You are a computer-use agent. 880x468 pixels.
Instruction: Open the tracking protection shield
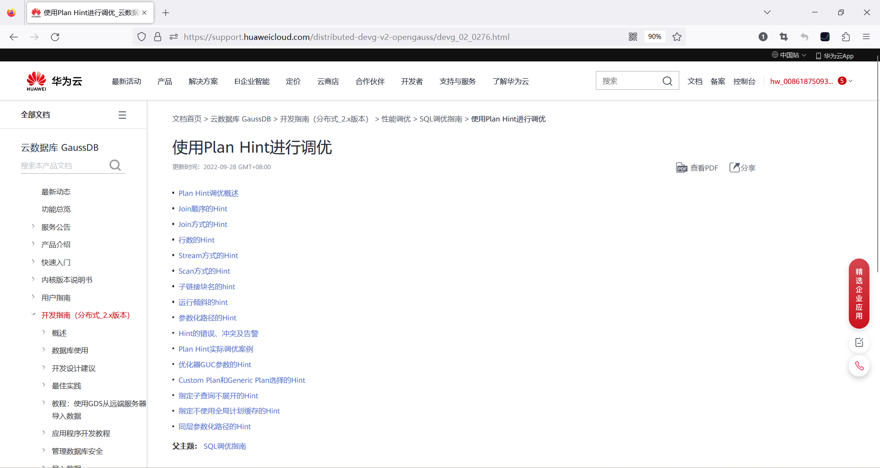point(141,37)
